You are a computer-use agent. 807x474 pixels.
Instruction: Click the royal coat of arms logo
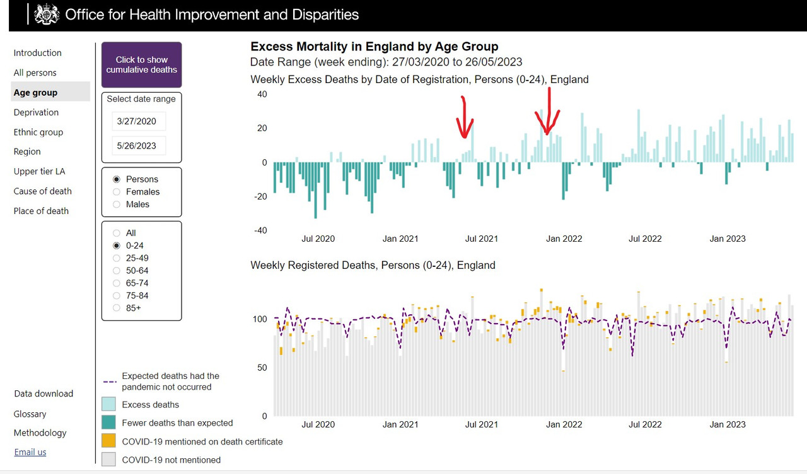[47, 14]
